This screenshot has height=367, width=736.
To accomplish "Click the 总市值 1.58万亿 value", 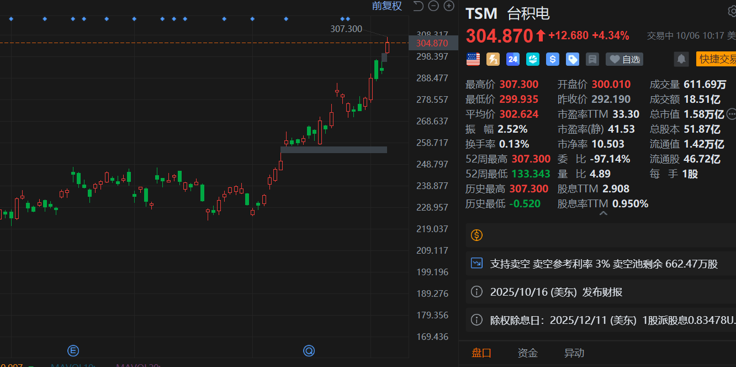I will click(704, 114).
